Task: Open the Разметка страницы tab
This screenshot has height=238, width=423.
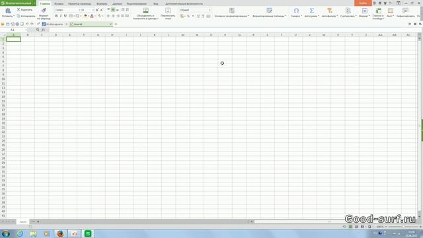Action: 79,4
